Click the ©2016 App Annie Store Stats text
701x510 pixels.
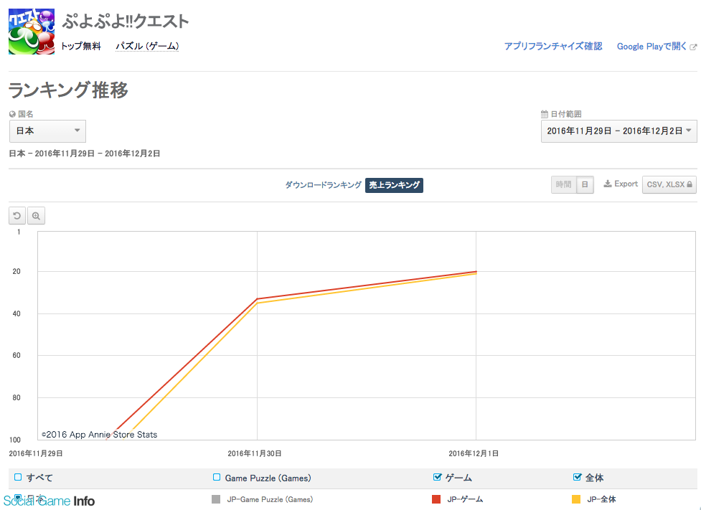click(99, 435)
